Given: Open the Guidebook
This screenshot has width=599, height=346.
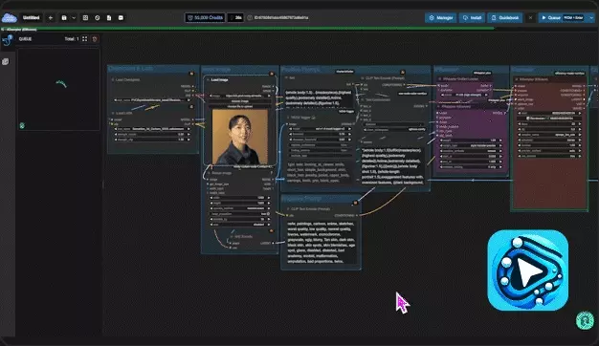Looking at the screenshot, I should click(505, 17).
